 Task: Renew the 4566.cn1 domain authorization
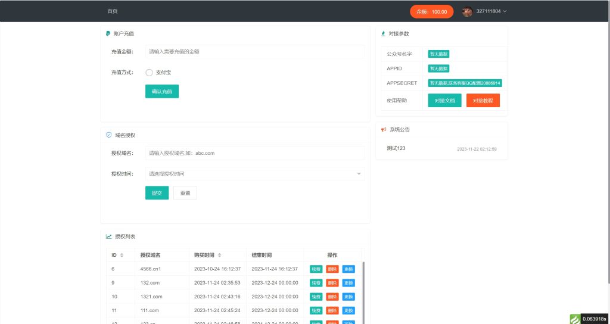[316, 269]
